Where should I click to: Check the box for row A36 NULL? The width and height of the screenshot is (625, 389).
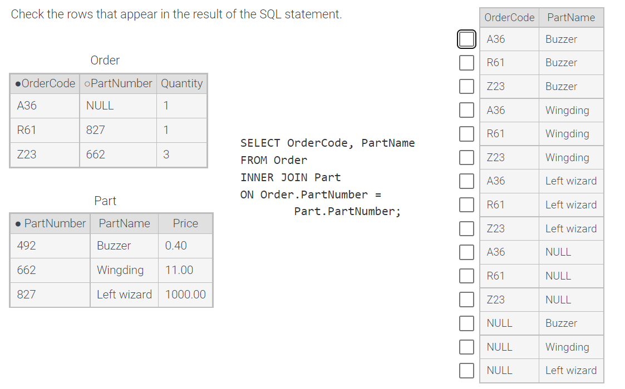point(466,252)
